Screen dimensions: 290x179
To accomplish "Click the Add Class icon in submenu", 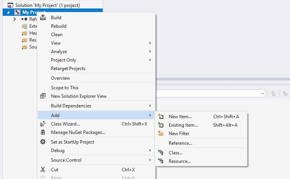I will (x=161, y=153).
